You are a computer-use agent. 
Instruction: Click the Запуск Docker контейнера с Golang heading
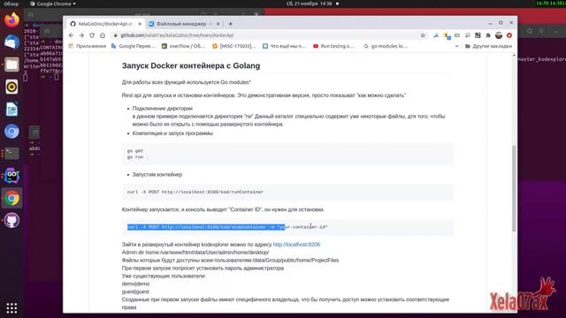pyautogui.click(x=191, y=66)
